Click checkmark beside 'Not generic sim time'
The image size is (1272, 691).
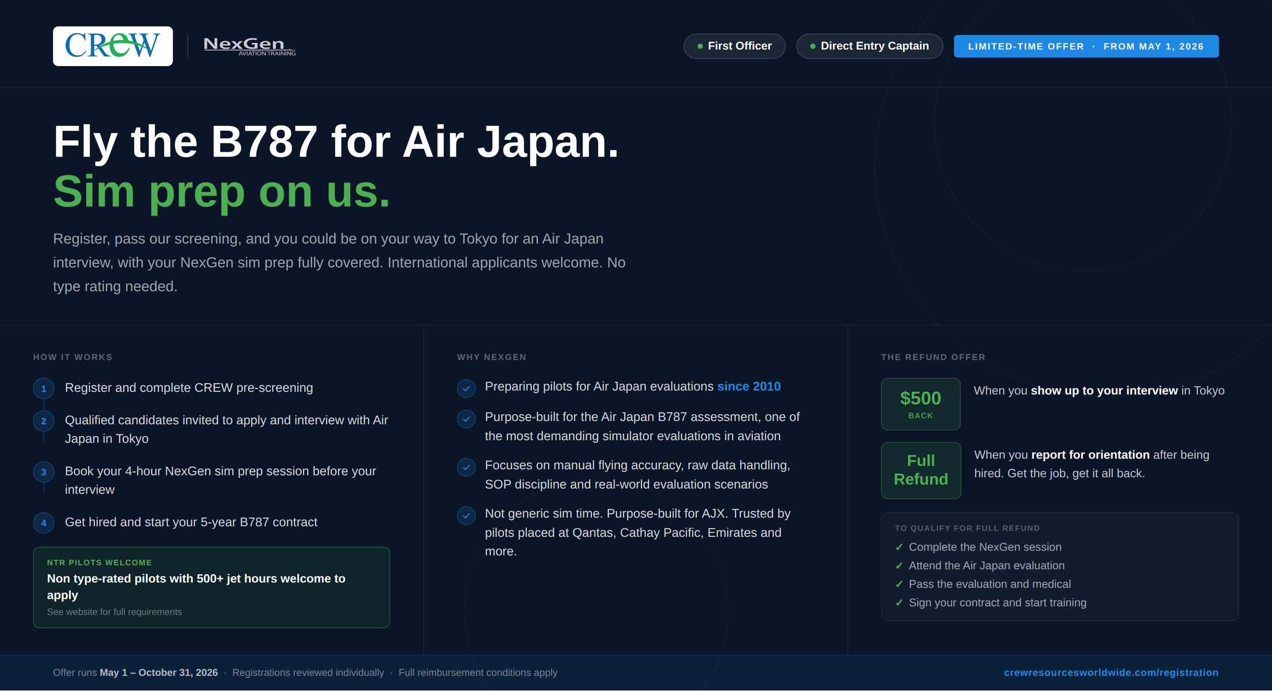click(466, 516)
